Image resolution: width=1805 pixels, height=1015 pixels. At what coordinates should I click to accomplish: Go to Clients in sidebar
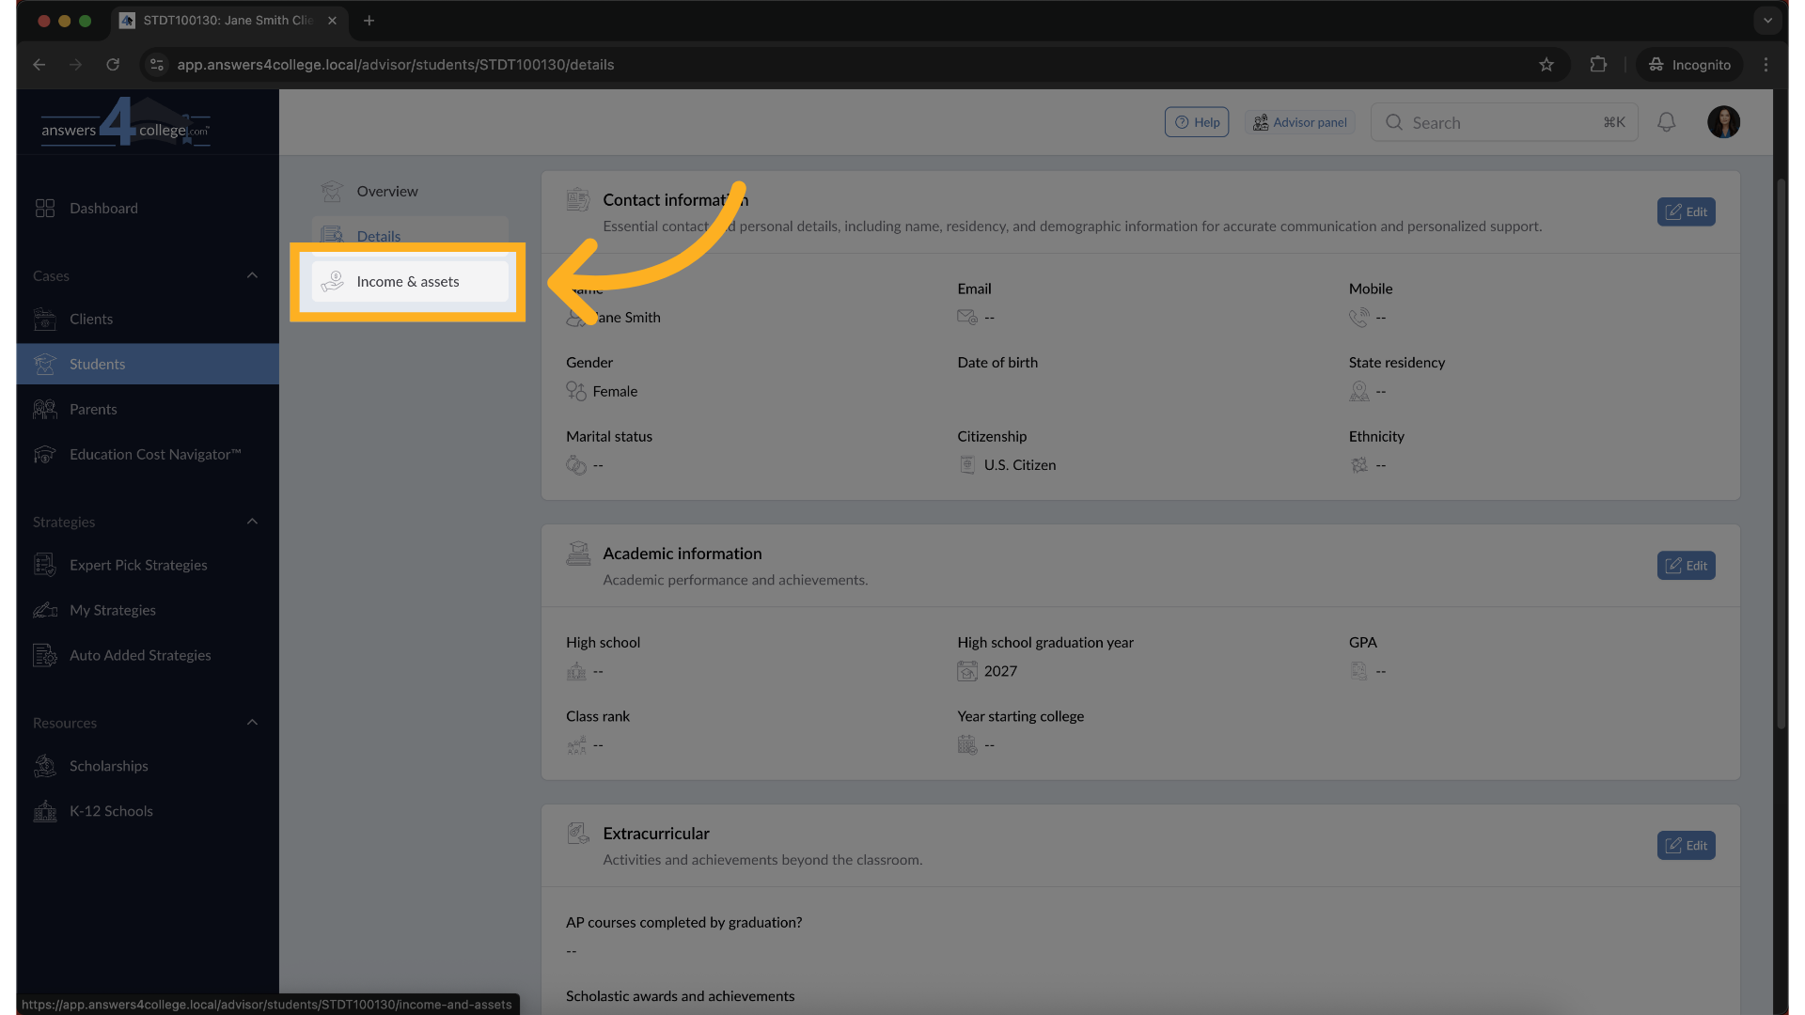(x=91, y=319)
